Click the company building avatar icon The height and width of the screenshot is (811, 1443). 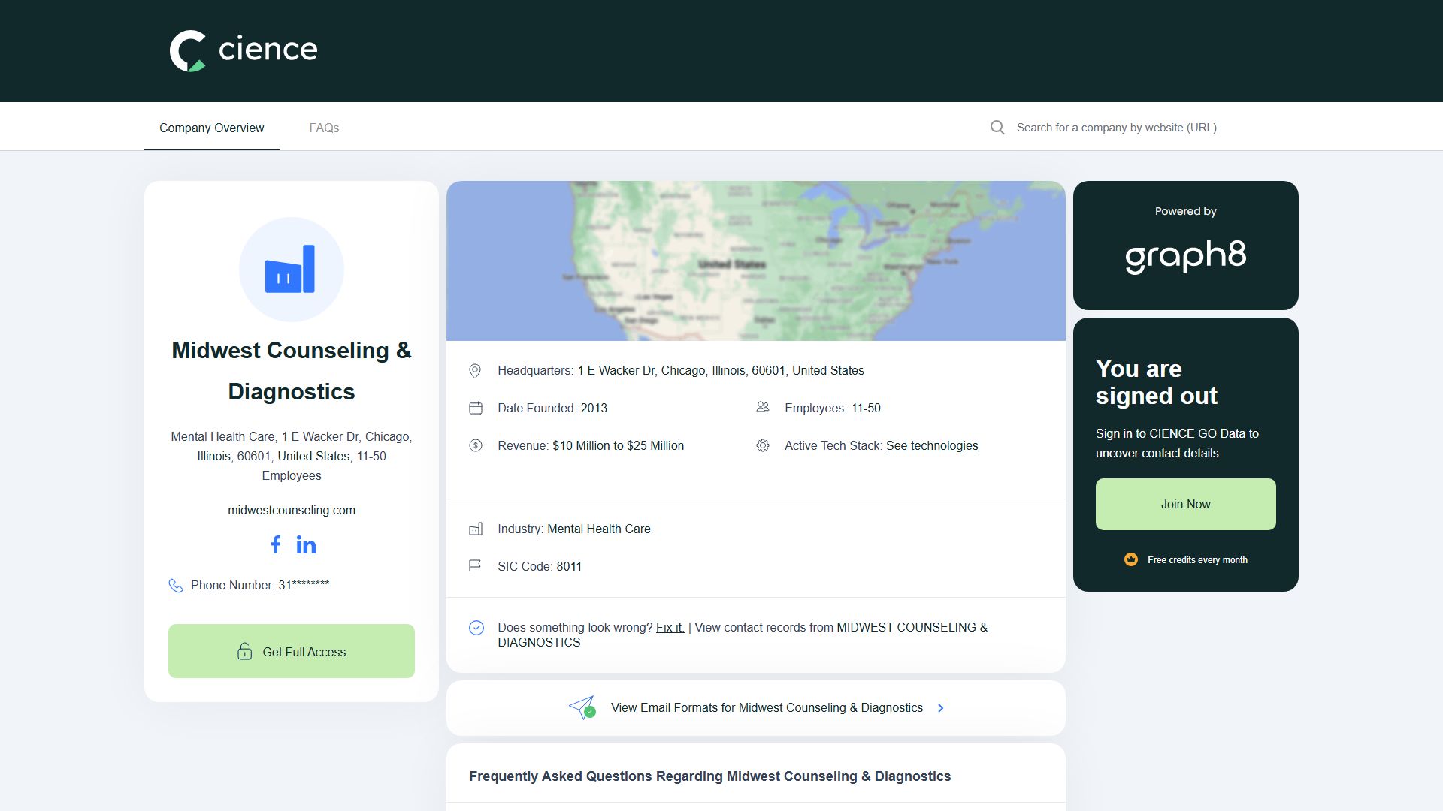(x=292, y=270)
